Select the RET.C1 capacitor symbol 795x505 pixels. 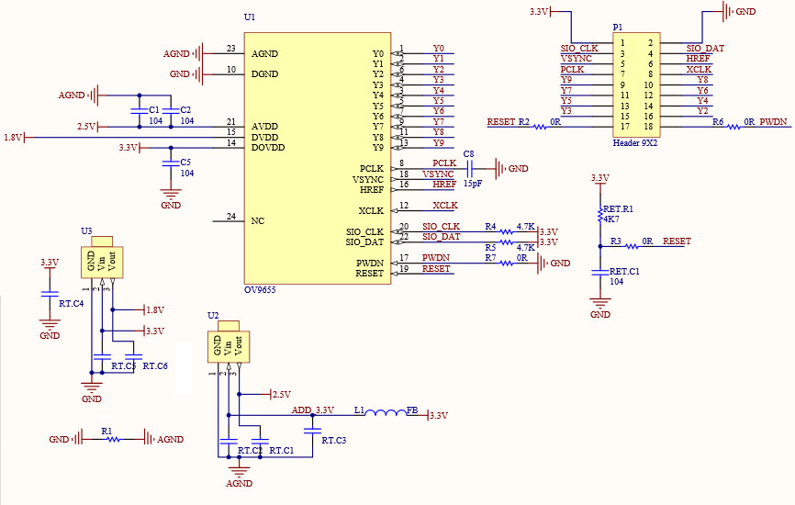click(x=600, y=273)
